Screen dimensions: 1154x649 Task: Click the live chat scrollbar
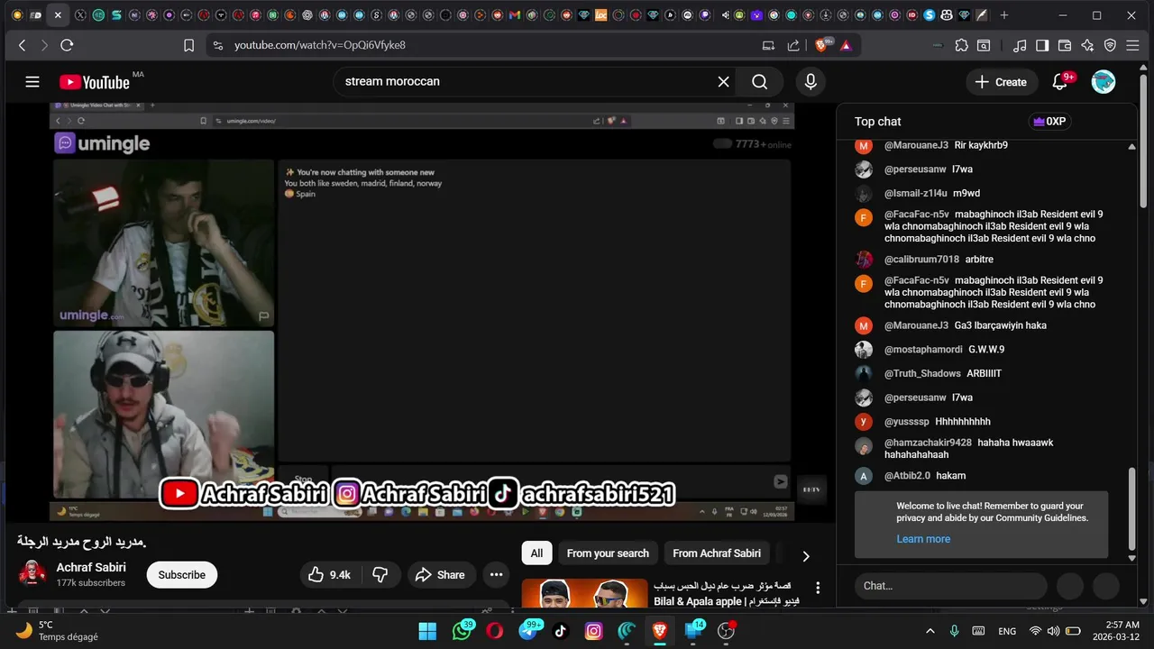point(1132,509)
